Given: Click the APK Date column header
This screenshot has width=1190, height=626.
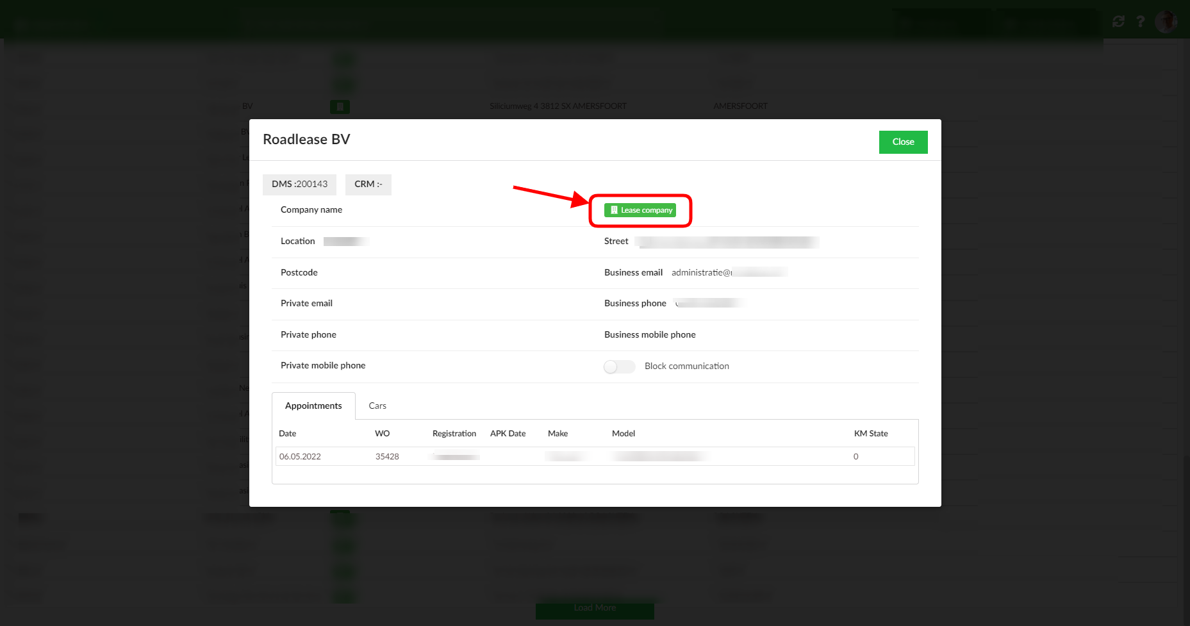Looking at the screenshot, I should 508,434.
